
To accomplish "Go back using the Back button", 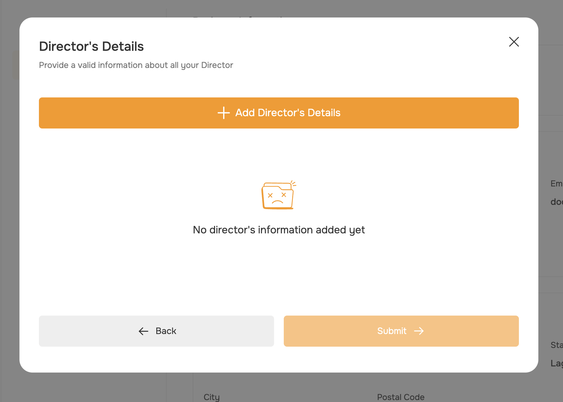I will click(x=156, y=331).
